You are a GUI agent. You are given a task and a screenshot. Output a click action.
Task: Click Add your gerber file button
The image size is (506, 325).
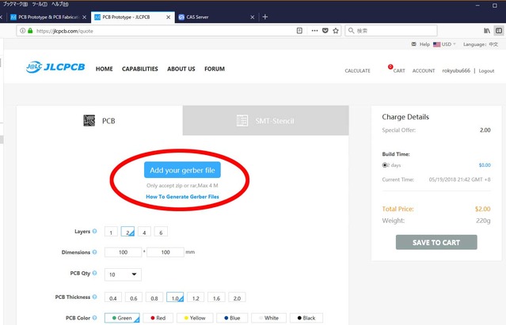coord(182,170)
